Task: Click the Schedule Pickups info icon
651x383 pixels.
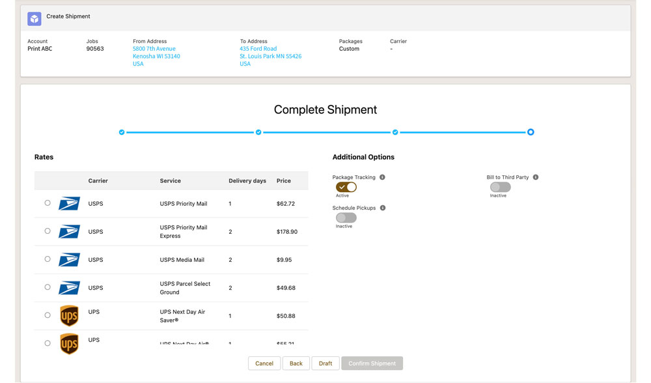Action: pyautogui.click(x=383, y=208)
